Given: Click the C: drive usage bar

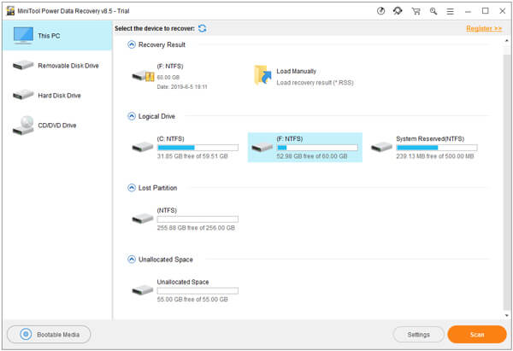Looking at the screenshot, I should click(198, 148).
